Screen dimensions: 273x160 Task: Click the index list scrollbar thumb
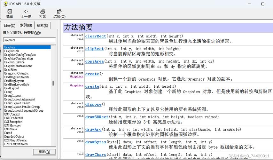pyautogui.click(x=53, y=83)
